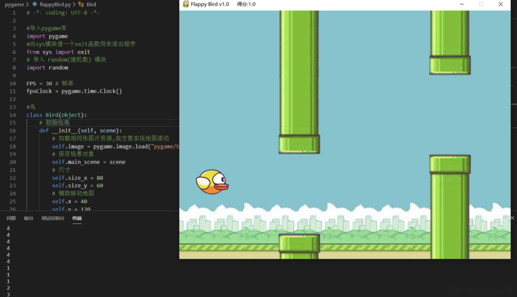Click the coding: UTF-8 comment line
This screenshot has width=517, height=297.
click(63, 13)
